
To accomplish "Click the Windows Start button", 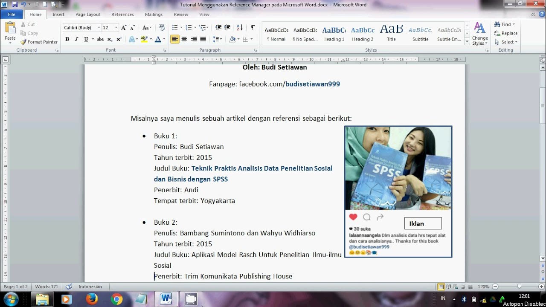I will click(x=11, y=299).
